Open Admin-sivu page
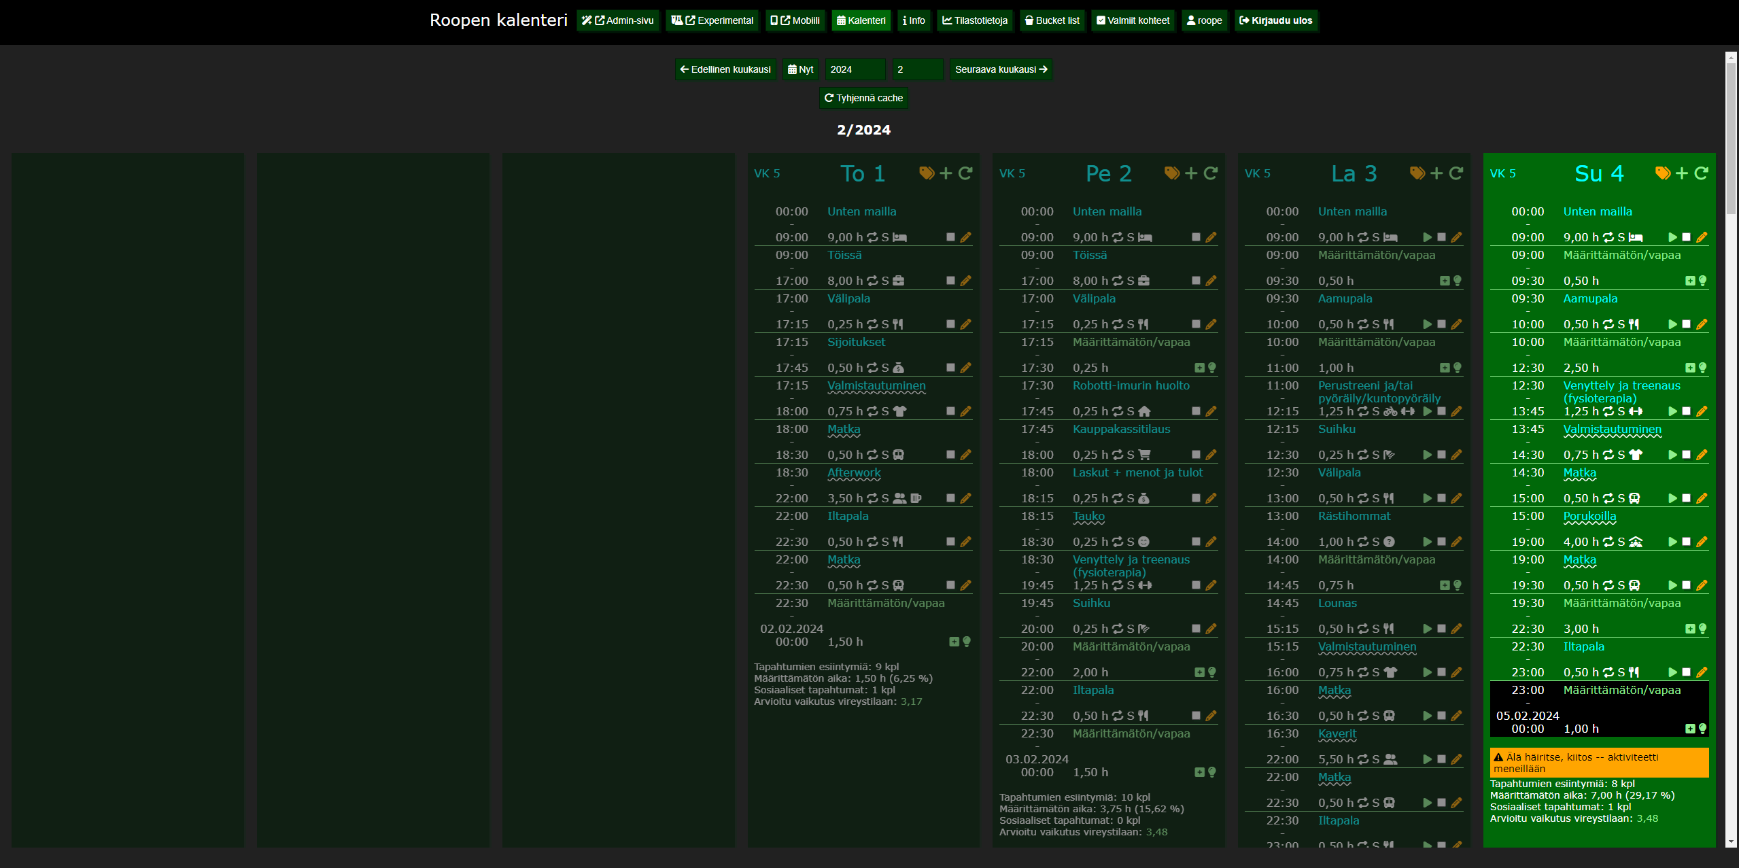 click(618, 20)
